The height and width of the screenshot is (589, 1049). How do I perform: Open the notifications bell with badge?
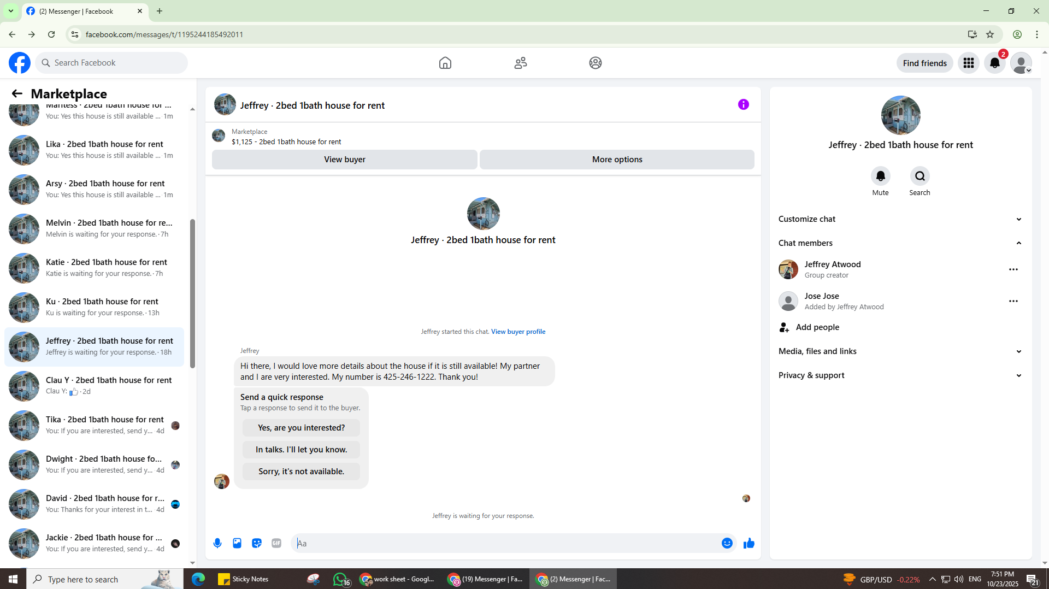pyautogui.click(x=994, y=63)
